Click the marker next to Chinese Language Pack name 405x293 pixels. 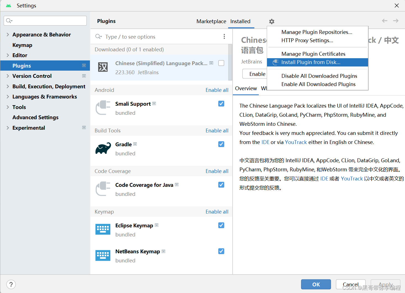tap(211, 63)
